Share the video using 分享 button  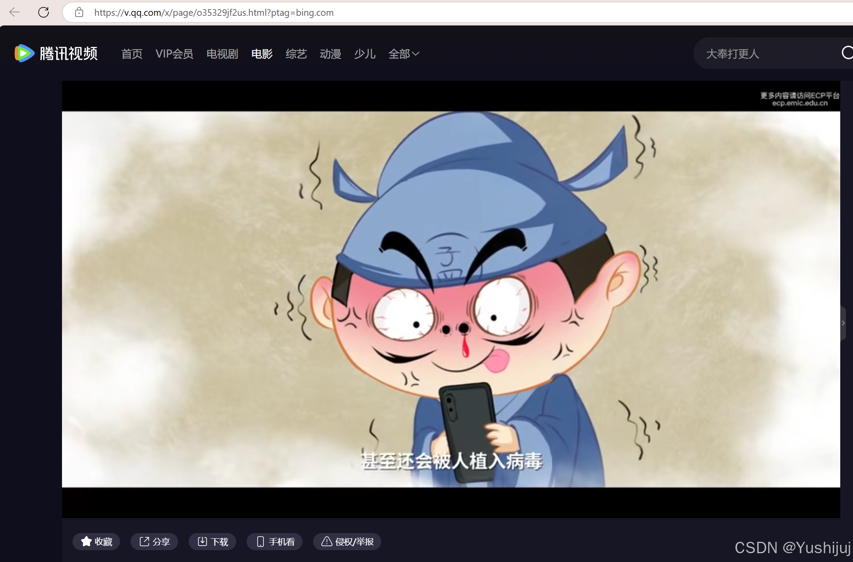154,541
